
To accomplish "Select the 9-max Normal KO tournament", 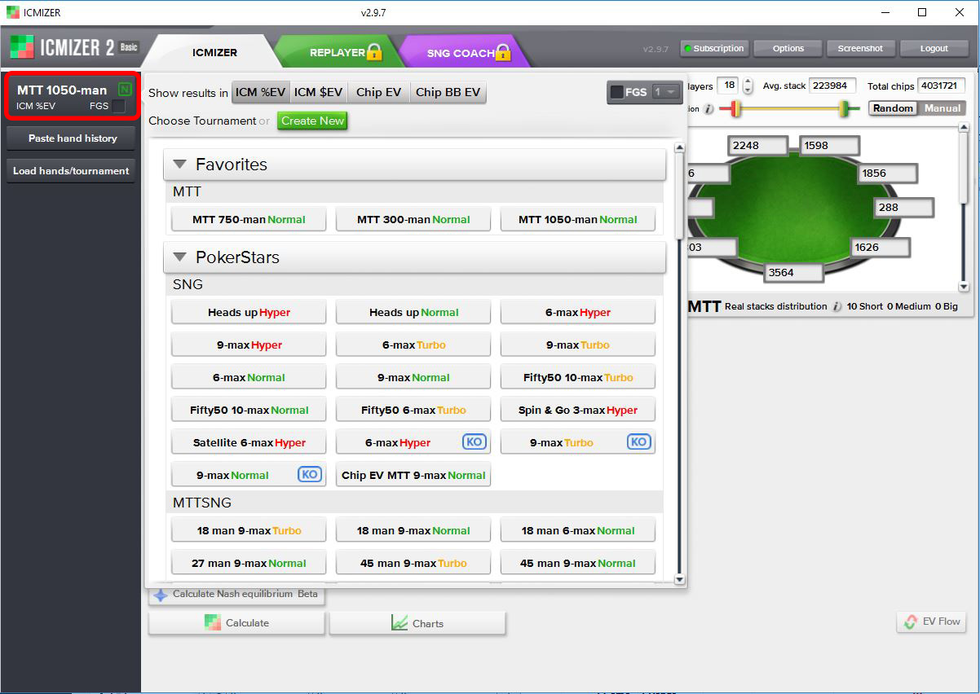I will point(249,475).
